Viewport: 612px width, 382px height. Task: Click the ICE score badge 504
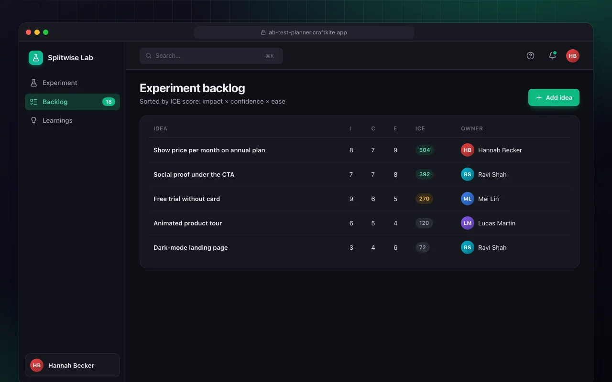pos(425,150)
